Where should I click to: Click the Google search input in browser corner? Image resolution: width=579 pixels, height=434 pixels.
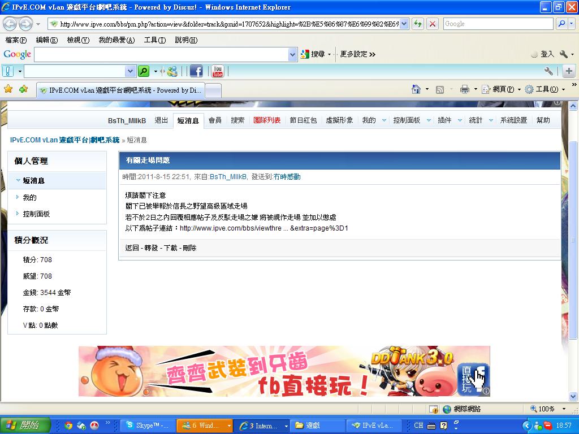pyautogui.click(x=499, y=24)
